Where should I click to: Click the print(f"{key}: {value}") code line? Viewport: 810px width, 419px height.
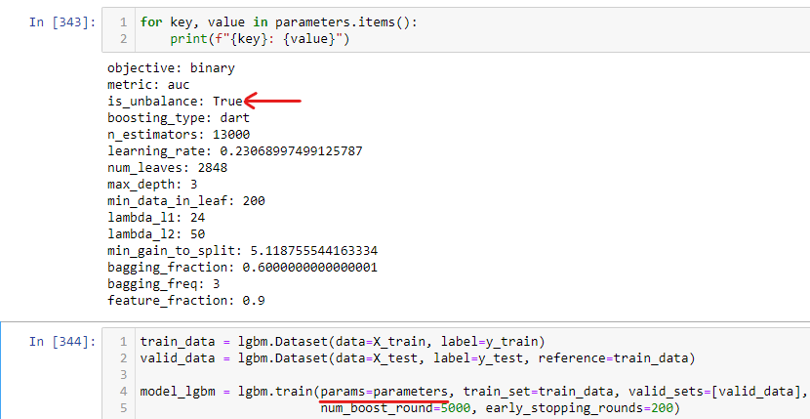click(260, 39)
